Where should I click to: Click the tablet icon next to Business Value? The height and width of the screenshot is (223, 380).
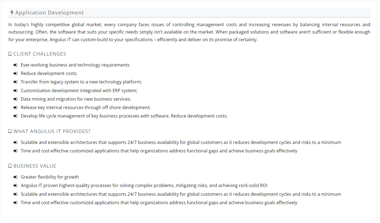10,166
